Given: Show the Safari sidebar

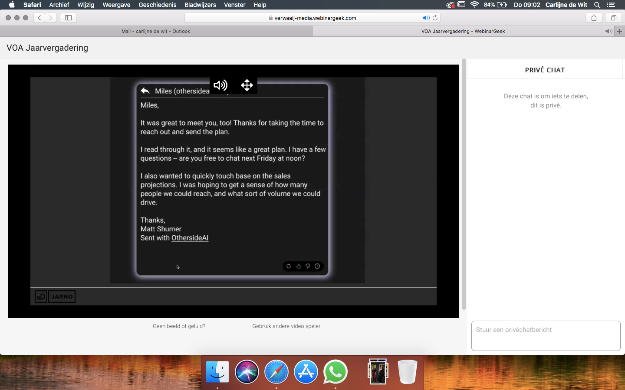Looking at the screenshot, I should (x=68, y=18).
